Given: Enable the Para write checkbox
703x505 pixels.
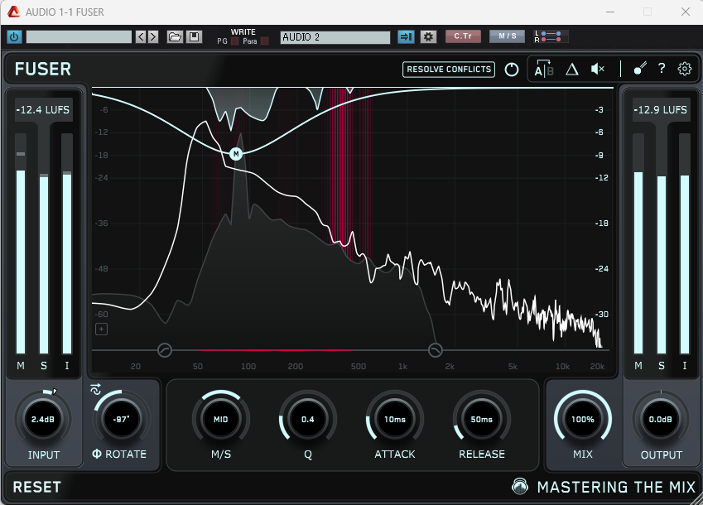Looking at the screenshot, I should click(x=264, y=41).
